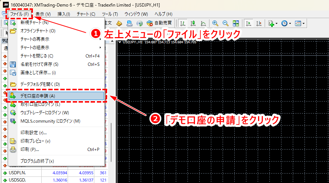This screenshot has height=183, width=329.
Task: Switch chart to bar chart mode
Action: point(183,23)
